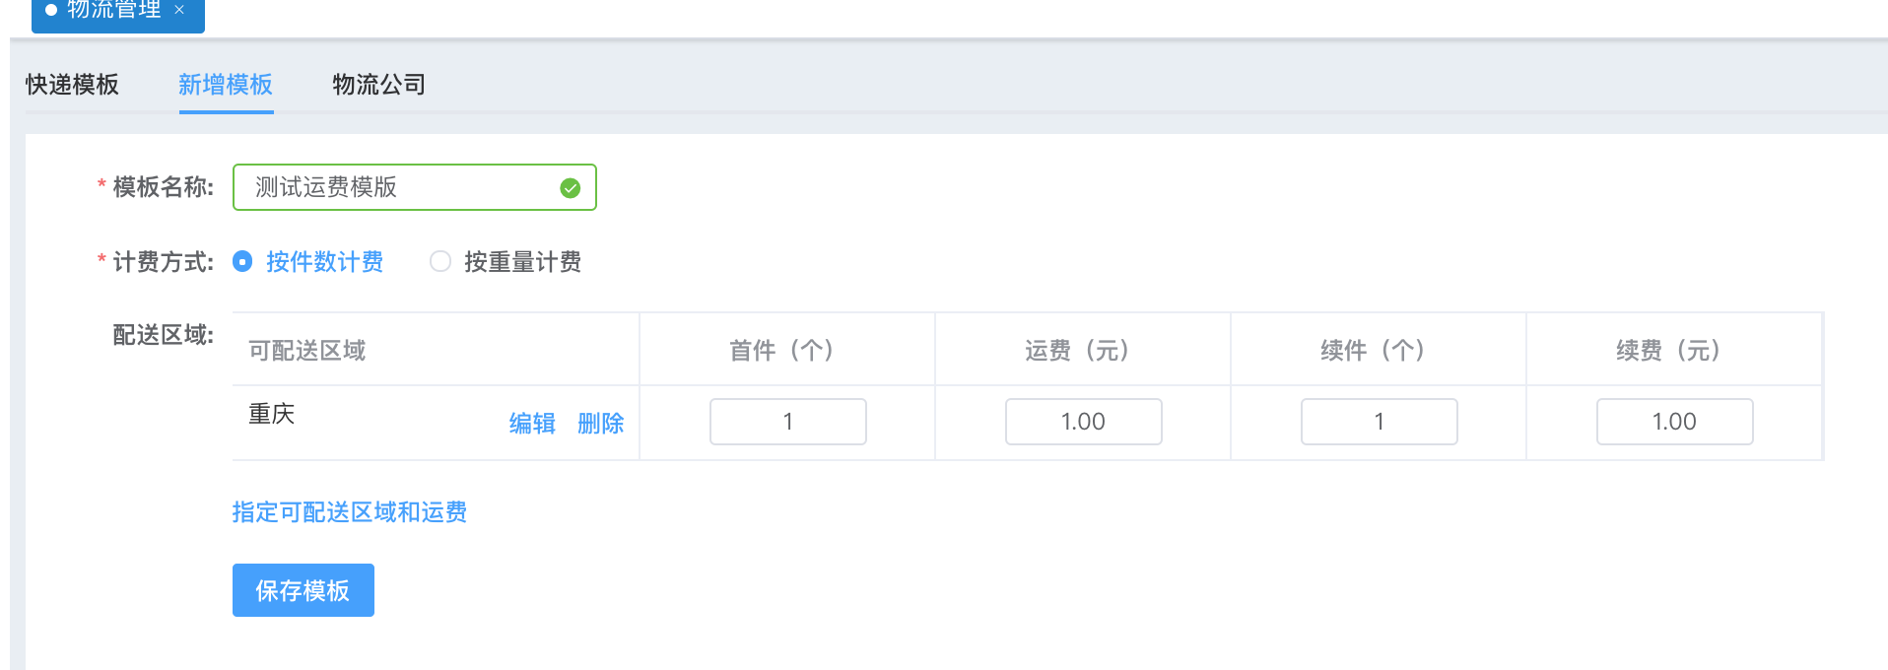The width and height of the screenshot is (1888, 670).
Task: Click the green validation checkmark icon
Action: [570, 188]
